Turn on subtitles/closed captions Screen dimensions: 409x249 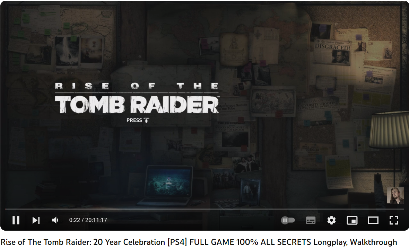(x=311, y=220)
